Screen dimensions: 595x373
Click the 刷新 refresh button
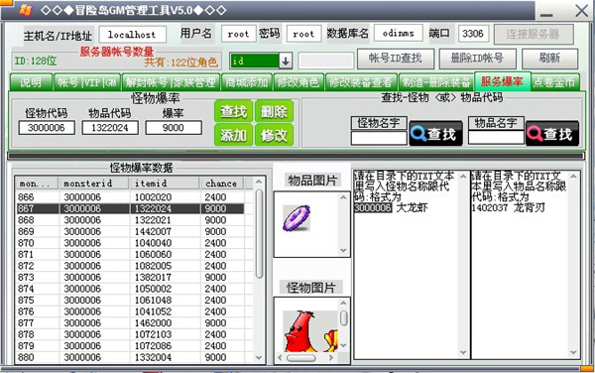[x=549, y=59]
